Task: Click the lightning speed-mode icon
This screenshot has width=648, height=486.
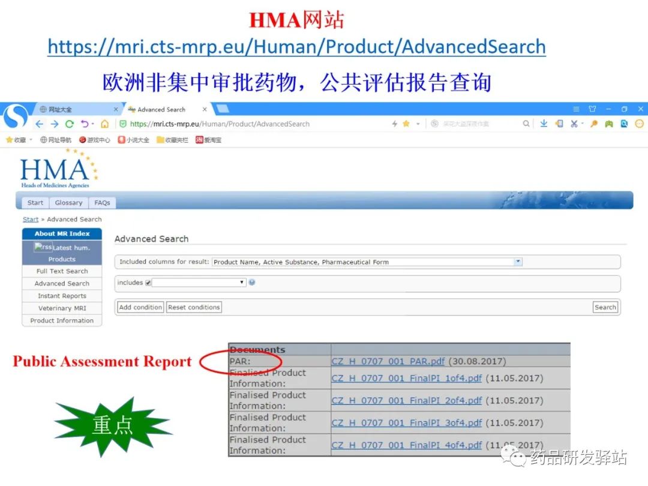Action: pyautogui.click(x=395, y=124)
